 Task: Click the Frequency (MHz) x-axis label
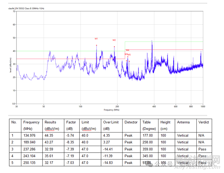[x=110, y=109]
